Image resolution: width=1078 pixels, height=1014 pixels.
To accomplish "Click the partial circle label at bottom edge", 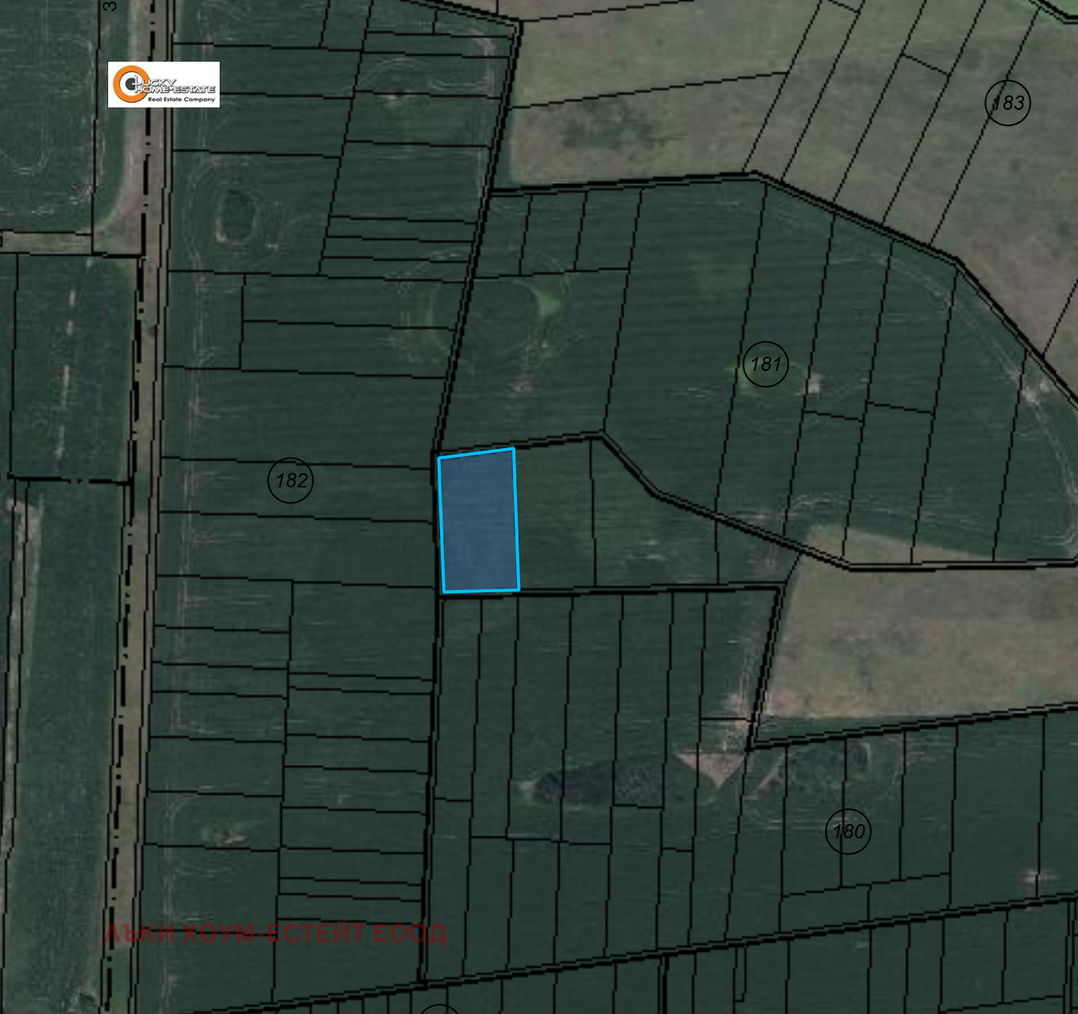I will 439,1008.
